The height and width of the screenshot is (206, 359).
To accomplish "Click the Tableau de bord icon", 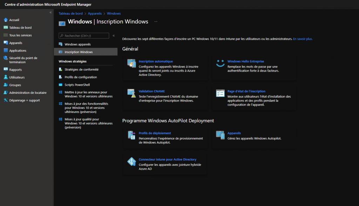I will 6,27.
